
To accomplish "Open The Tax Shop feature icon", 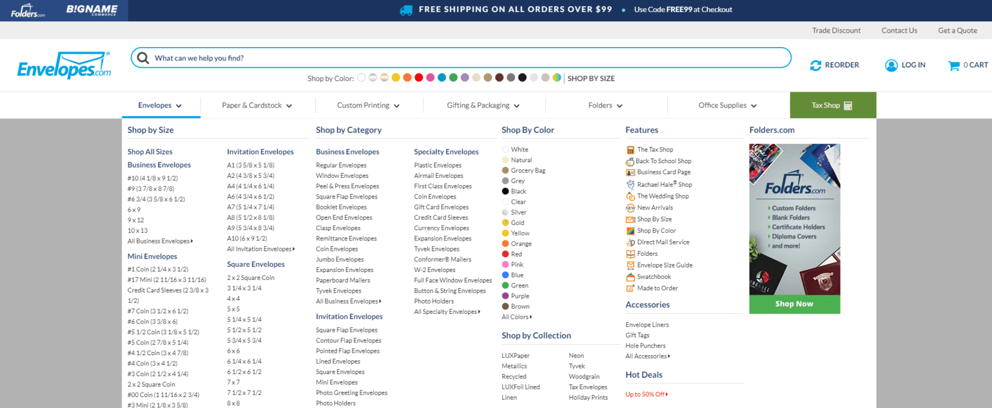I will [x=630, y=150].
